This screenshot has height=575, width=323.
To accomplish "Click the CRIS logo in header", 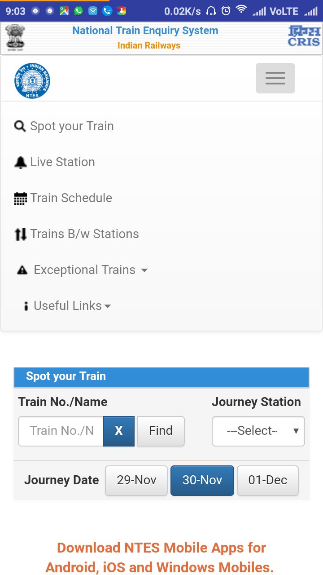I will tap(304, 36).
